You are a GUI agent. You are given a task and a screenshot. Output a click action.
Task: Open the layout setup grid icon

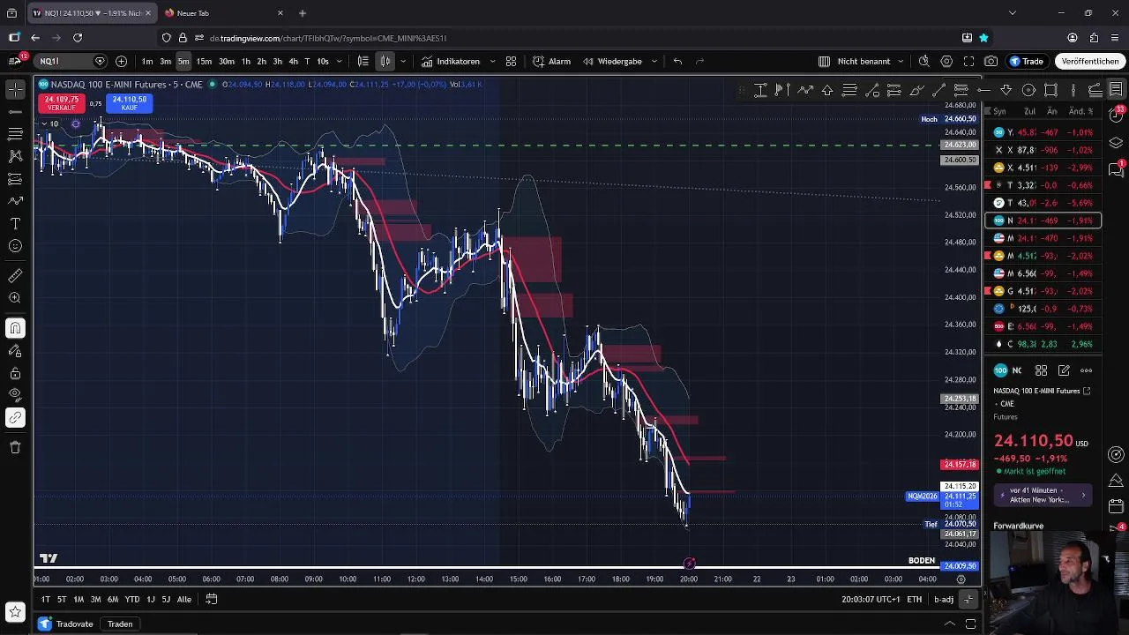824,61
